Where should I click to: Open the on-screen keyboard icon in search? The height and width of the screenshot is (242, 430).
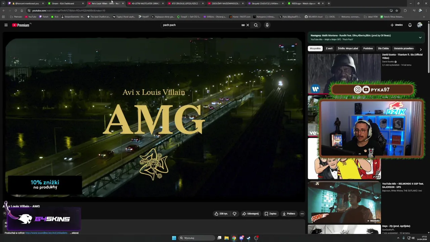[x=243, y=25]
